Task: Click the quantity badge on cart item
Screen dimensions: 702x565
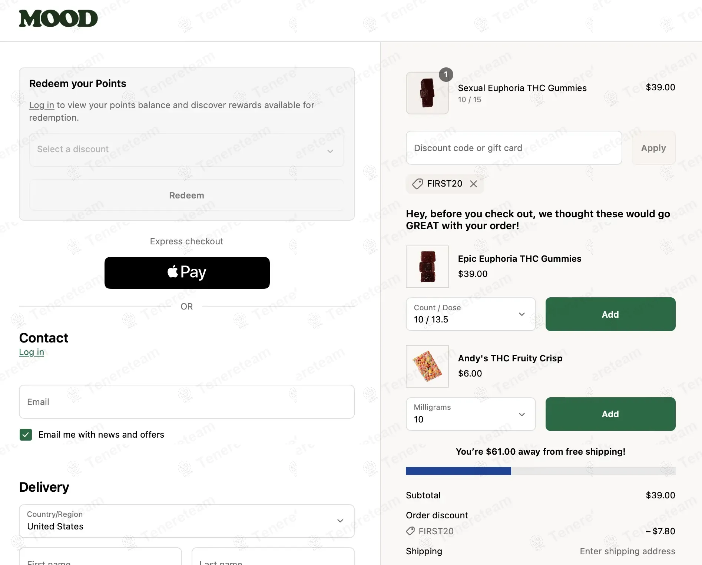Action: (446, 74)
